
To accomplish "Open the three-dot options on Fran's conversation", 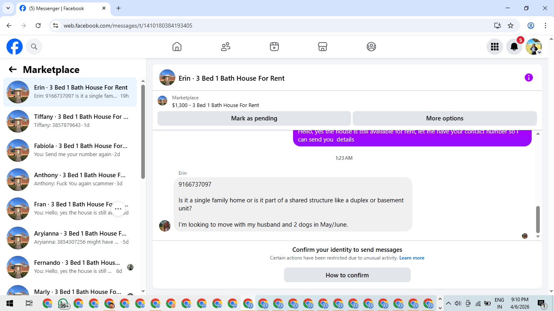I will click(118, 209).
